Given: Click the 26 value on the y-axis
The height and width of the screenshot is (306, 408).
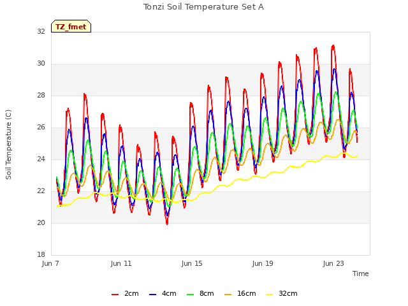Looking at the screenshot, I should [41, 127].
